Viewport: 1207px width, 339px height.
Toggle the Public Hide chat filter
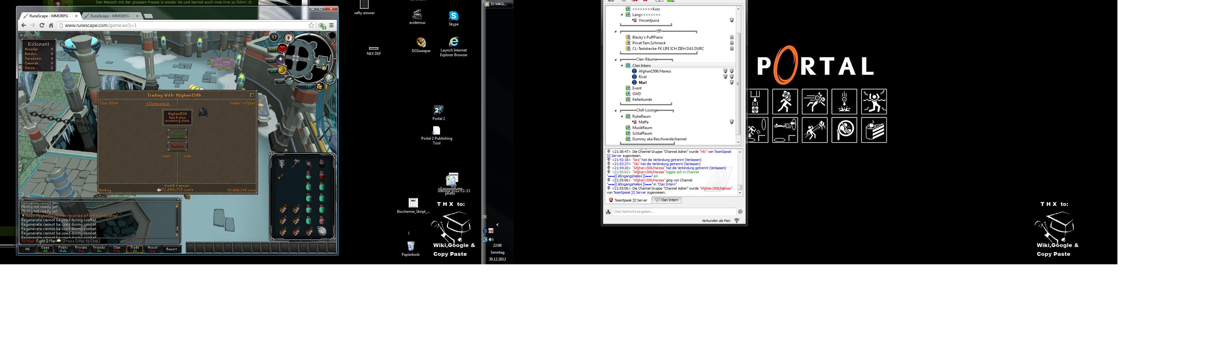(x=63, y=249)
